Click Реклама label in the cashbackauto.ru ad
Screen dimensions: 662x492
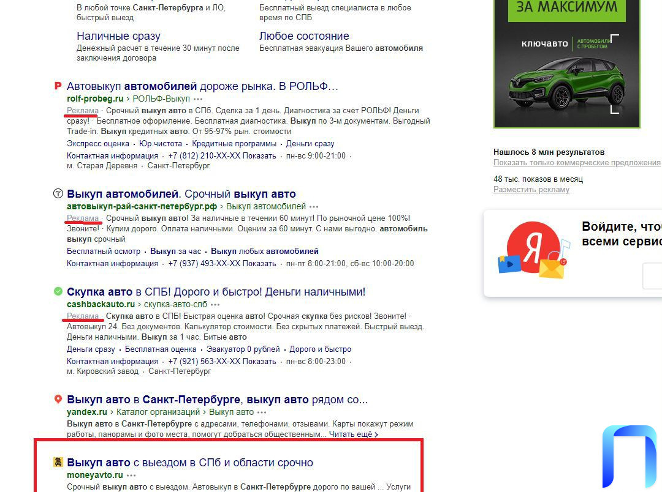click(83, 316)
